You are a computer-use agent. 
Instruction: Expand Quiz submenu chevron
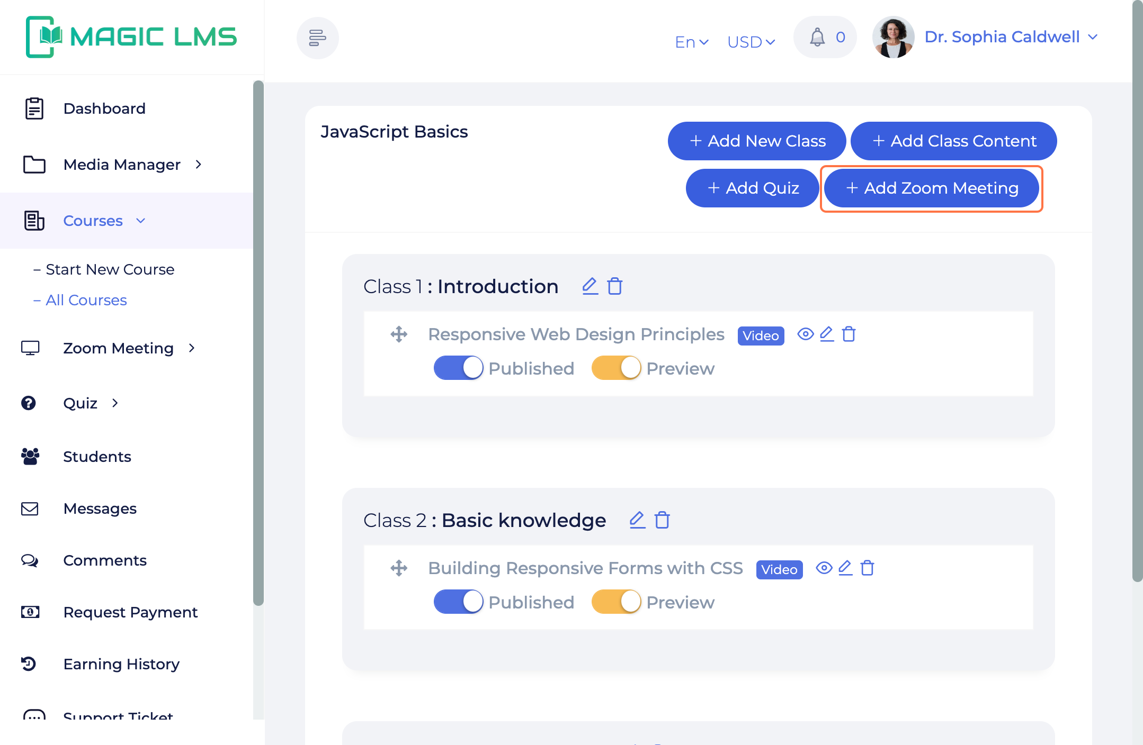point(115,403)
